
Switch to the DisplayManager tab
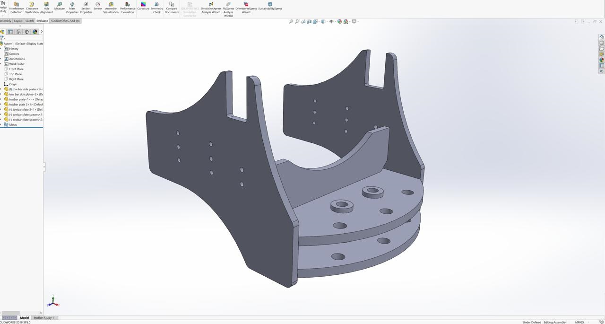click(x=35, y=32)
